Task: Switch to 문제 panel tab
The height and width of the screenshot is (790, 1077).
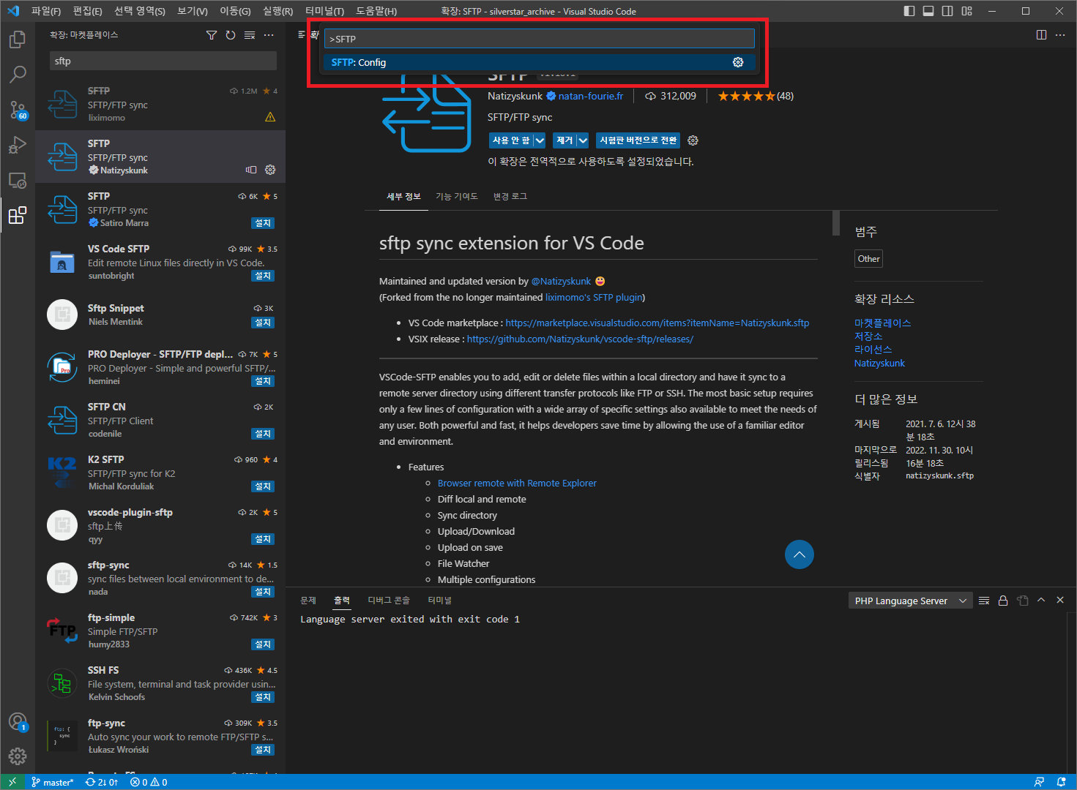Action: [x=308, y=600]
